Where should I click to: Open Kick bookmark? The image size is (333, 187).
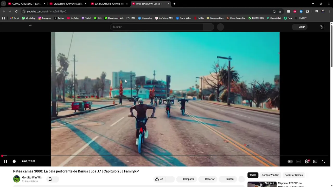tap(98, 18)
